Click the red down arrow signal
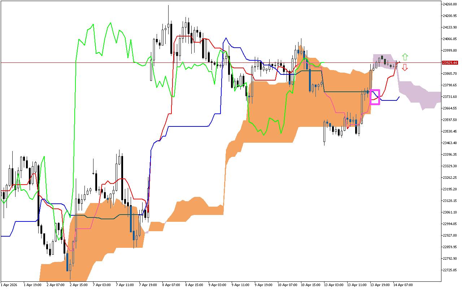 pos(405,68)
